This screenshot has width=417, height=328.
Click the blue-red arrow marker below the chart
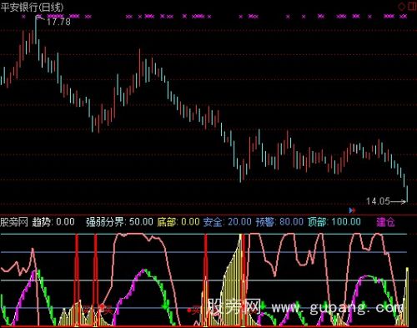(x=352, y=210)
